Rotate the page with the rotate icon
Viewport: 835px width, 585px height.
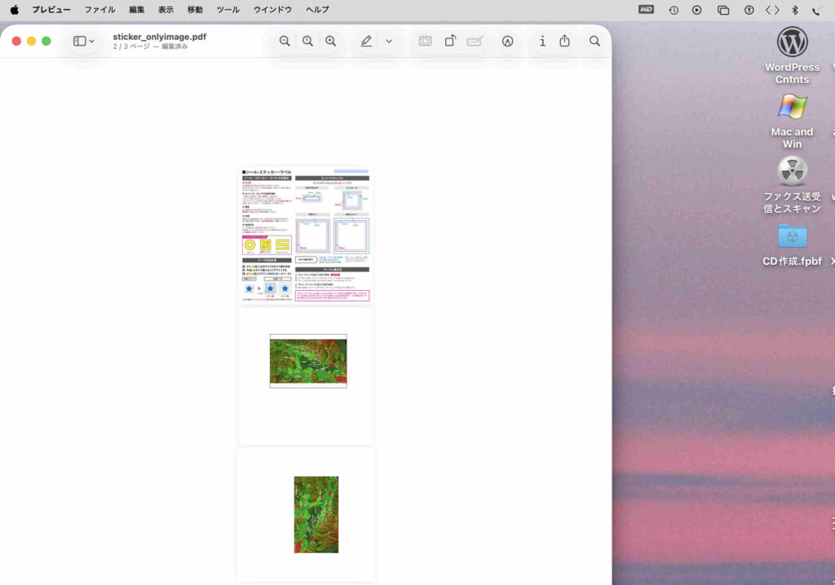(450, 41)
